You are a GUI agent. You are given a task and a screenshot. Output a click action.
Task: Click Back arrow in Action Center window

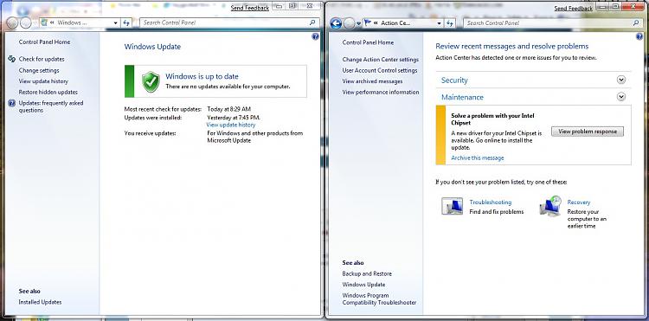(x=336, y=23)
